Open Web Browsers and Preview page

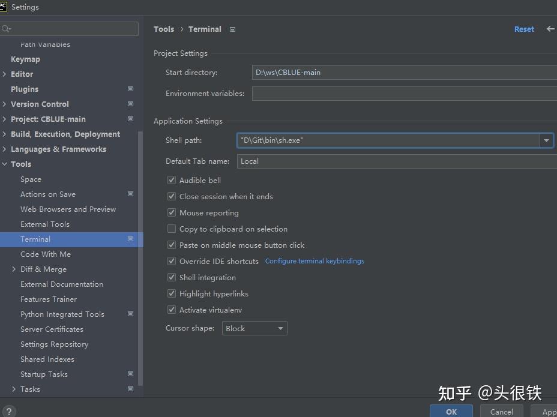point(68,209)
